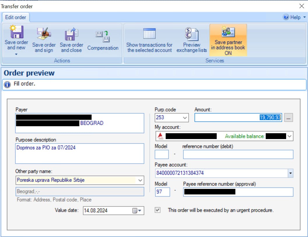Expand the Save order and new arrow
Screen dimensions: 308x237
[x=16, y=54]
